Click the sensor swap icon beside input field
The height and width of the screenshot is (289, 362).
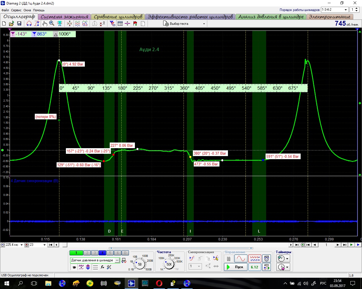point(124,260)
